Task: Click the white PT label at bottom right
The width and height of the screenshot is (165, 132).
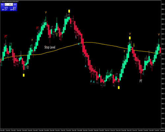Action: coord(141,81)
